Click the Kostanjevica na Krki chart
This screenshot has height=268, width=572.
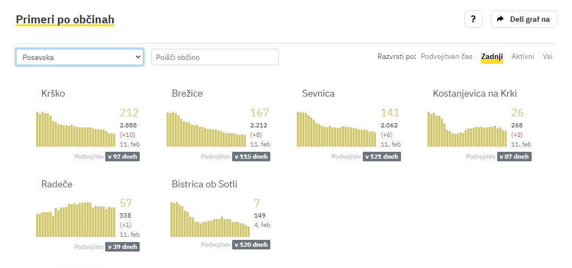467,129
